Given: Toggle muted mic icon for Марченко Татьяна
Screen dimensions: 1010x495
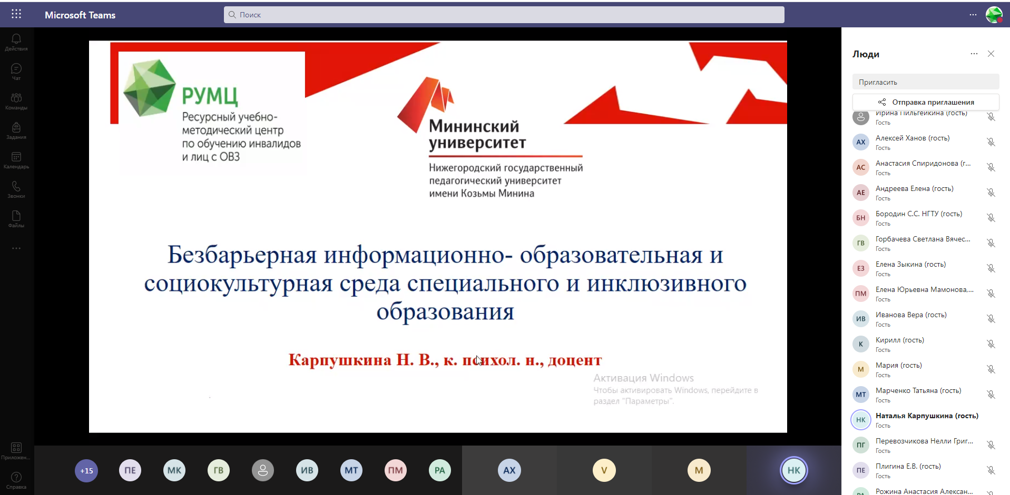Looking at the screenshot, I should click(x=991, y=395).
